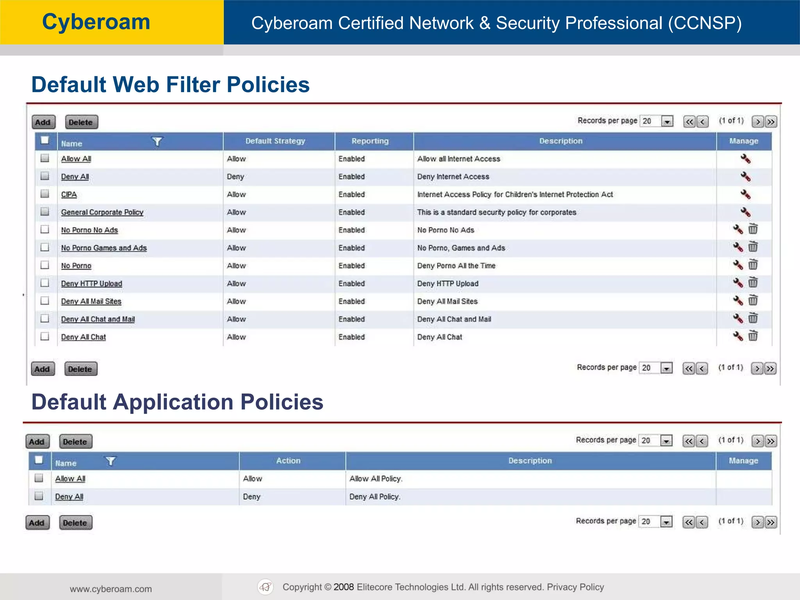Image resolution: width=800 pixels, height=600 pixels.
Task: Toggle select-all checkbox in application policies header
Action: pyautogui.click(x=39, y=460)
